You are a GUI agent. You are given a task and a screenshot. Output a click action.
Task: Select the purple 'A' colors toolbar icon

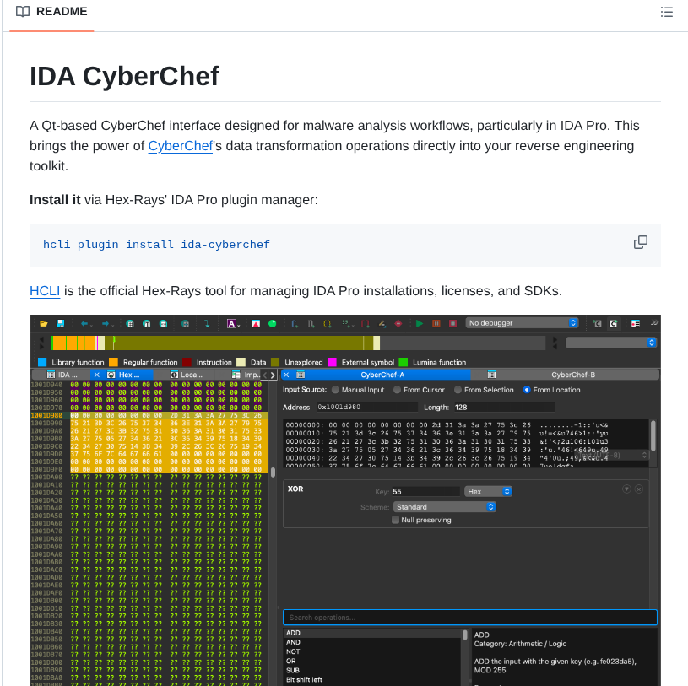coord(232,321)
